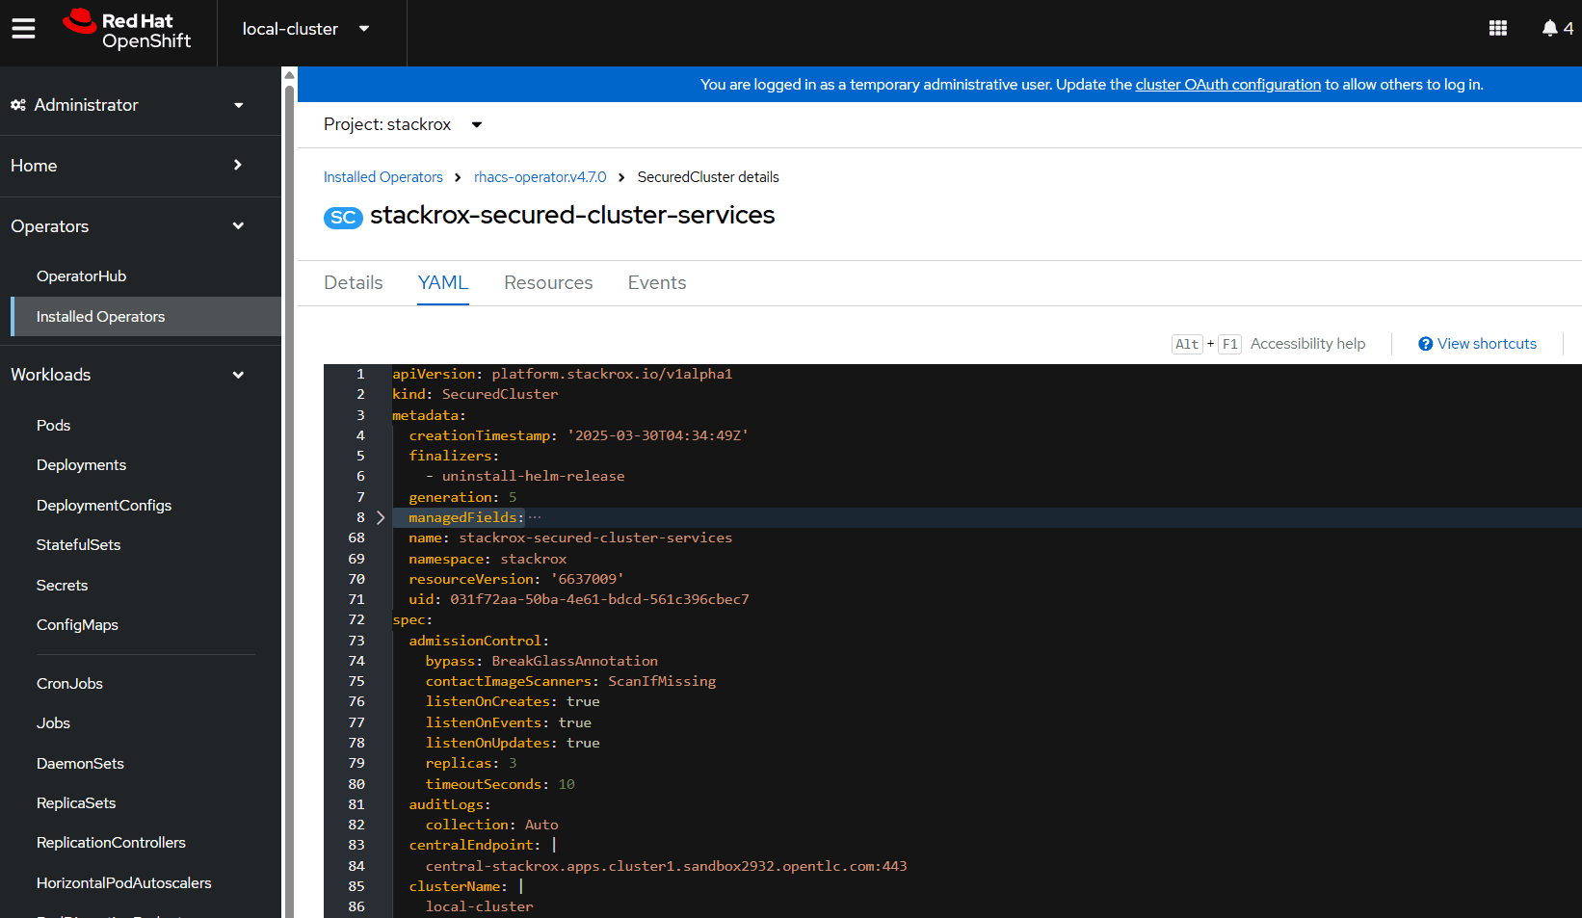Go to OperatorHub in sidebar
The width and height of the screenshot is (1582, 918).
[x=81, y=276]
